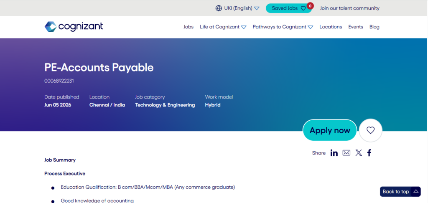This screenshot has width=428, height=203.
Task: Click Back to top button
Action: click(400, 192)
